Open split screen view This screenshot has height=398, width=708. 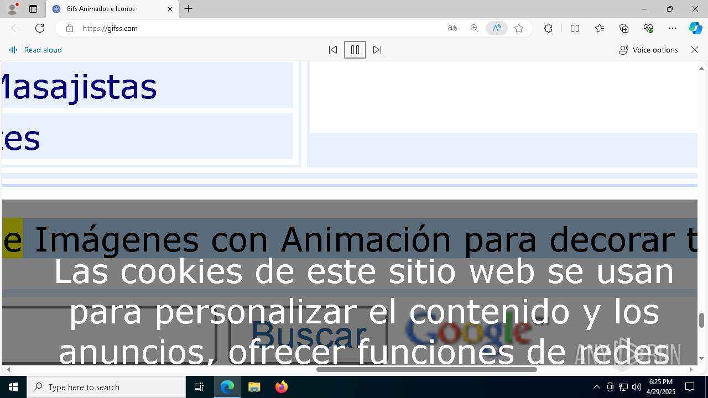point(575,28)
